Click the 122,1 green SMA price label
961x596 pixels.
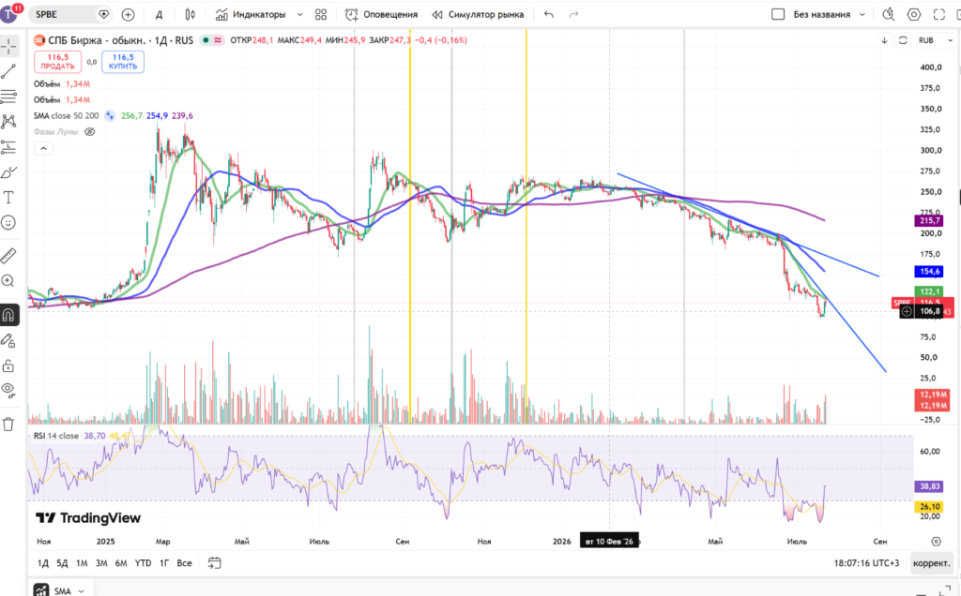point(929,291)
